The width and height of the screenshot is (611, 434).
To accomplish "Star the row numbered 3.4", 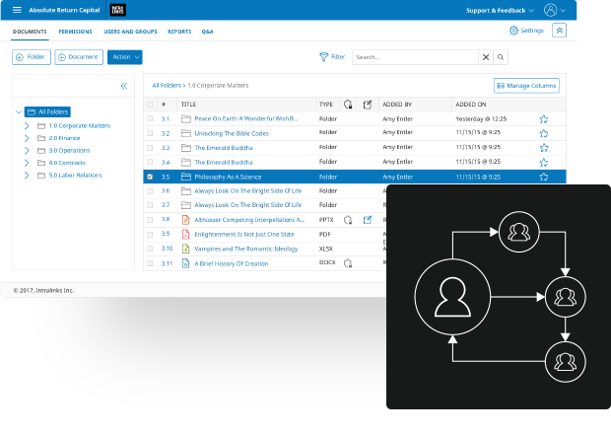I will pos(544,162).
